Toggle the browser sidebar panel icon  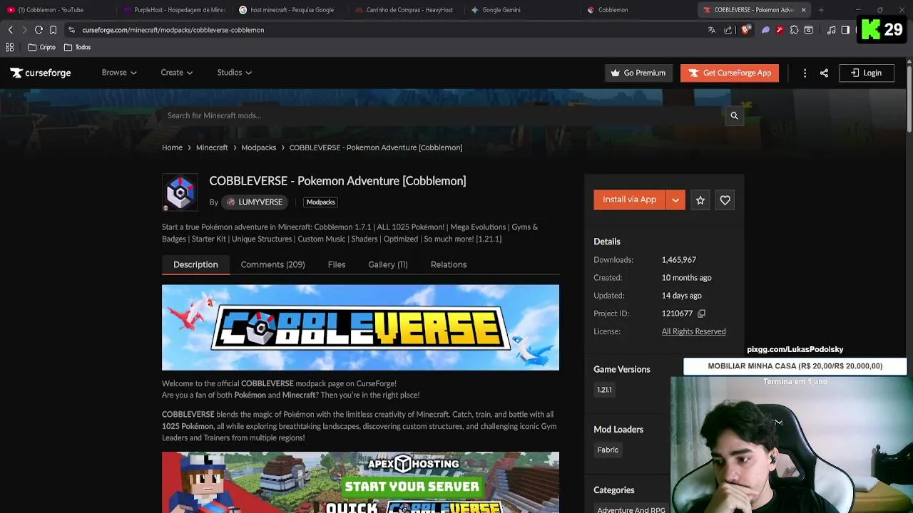pos(845,30)
